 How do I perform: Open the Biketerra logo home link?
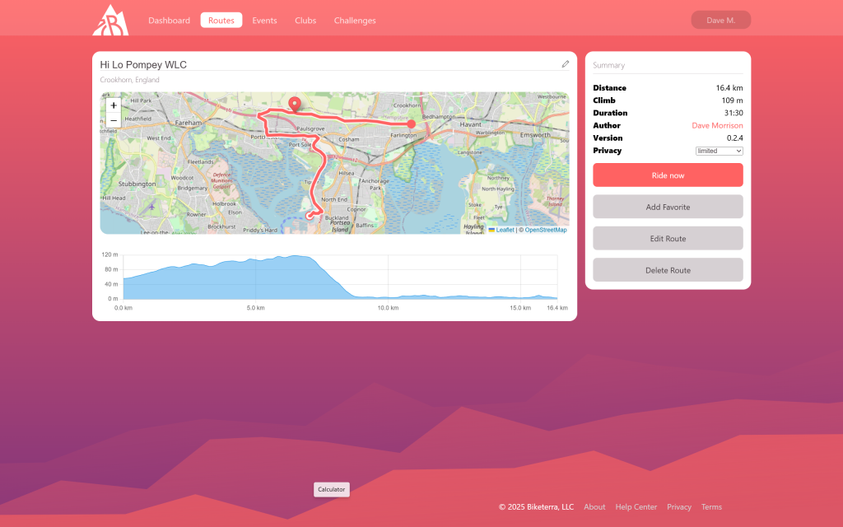(110, 21)
